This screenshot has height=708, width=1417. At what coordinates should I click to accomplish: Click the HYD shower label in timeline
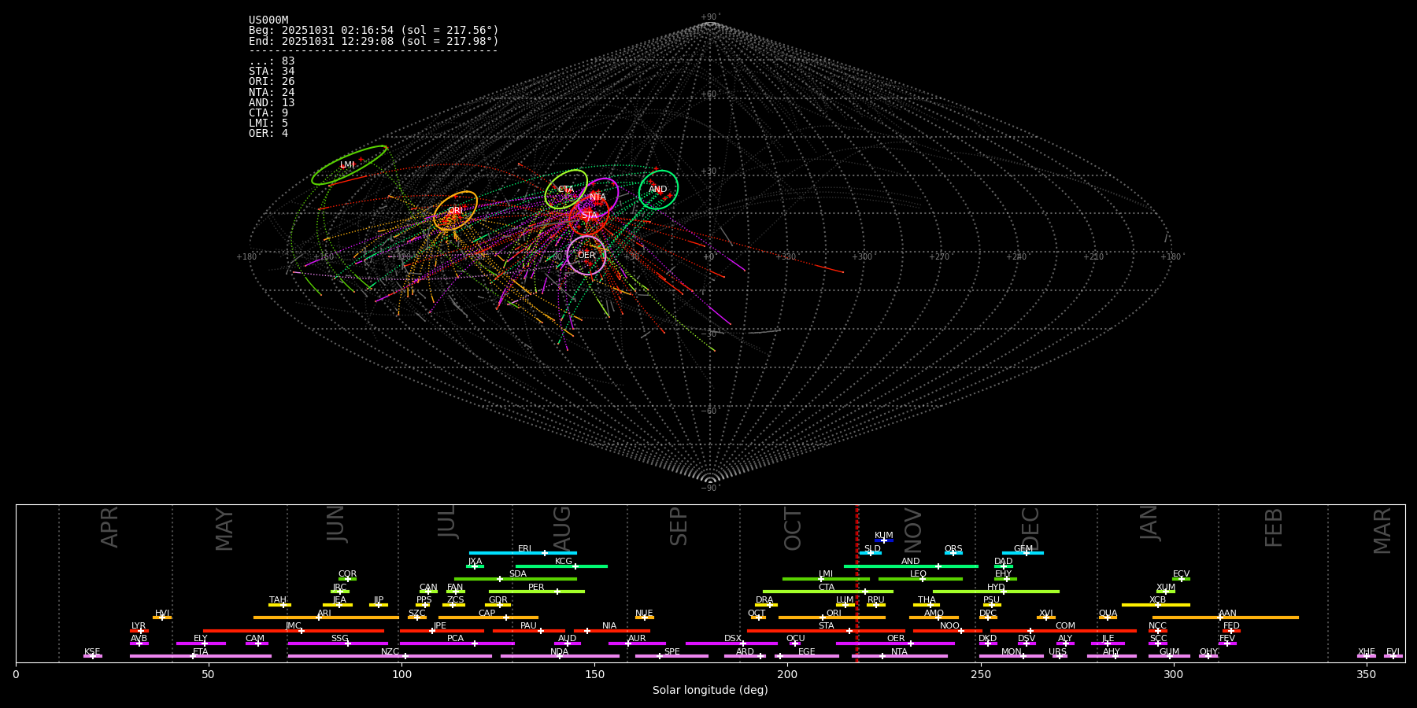pyautogui.click(x=997, y=588)
